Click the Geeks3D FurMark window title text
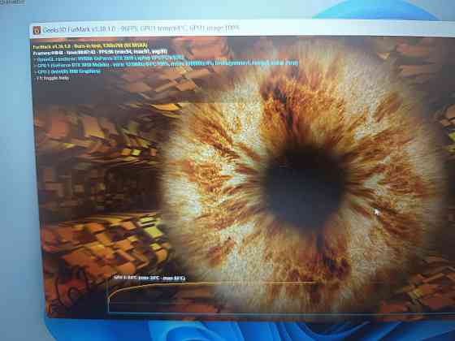This screenshot has width=455, height=341. pos(141,29)
